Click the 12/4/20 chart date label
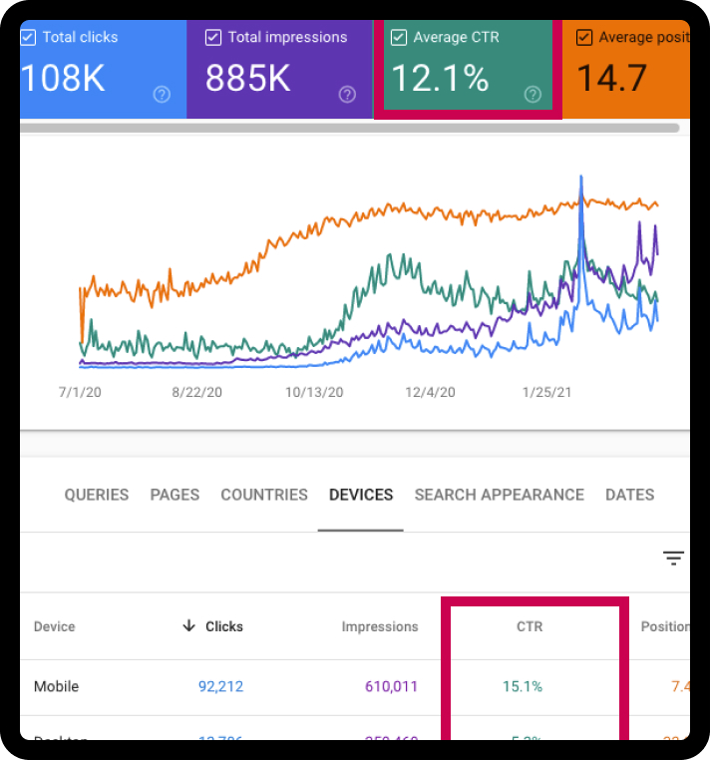This screenshot has width=710, height=760. 431,392
